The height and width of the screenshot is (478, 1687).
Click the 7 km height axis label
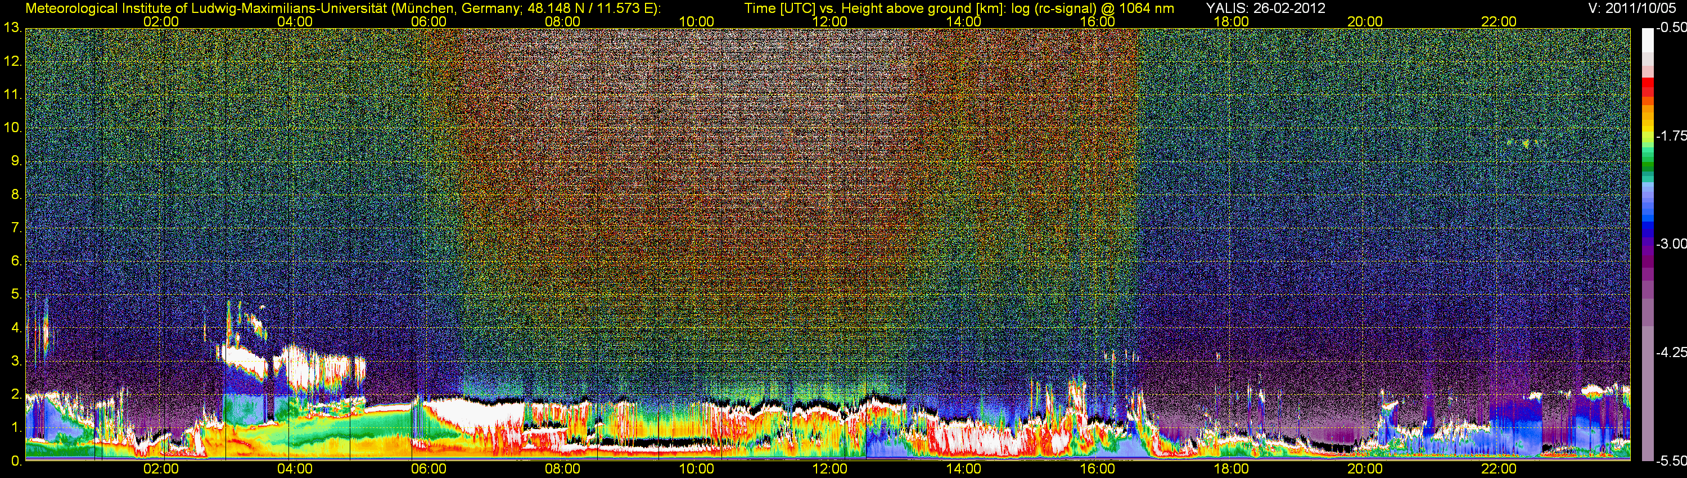pyautogui.click(x=16, y=228)
